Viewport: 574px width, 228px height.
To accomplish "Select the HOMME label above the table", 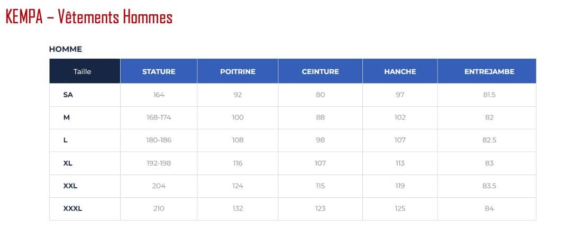I will coord(66,49).
